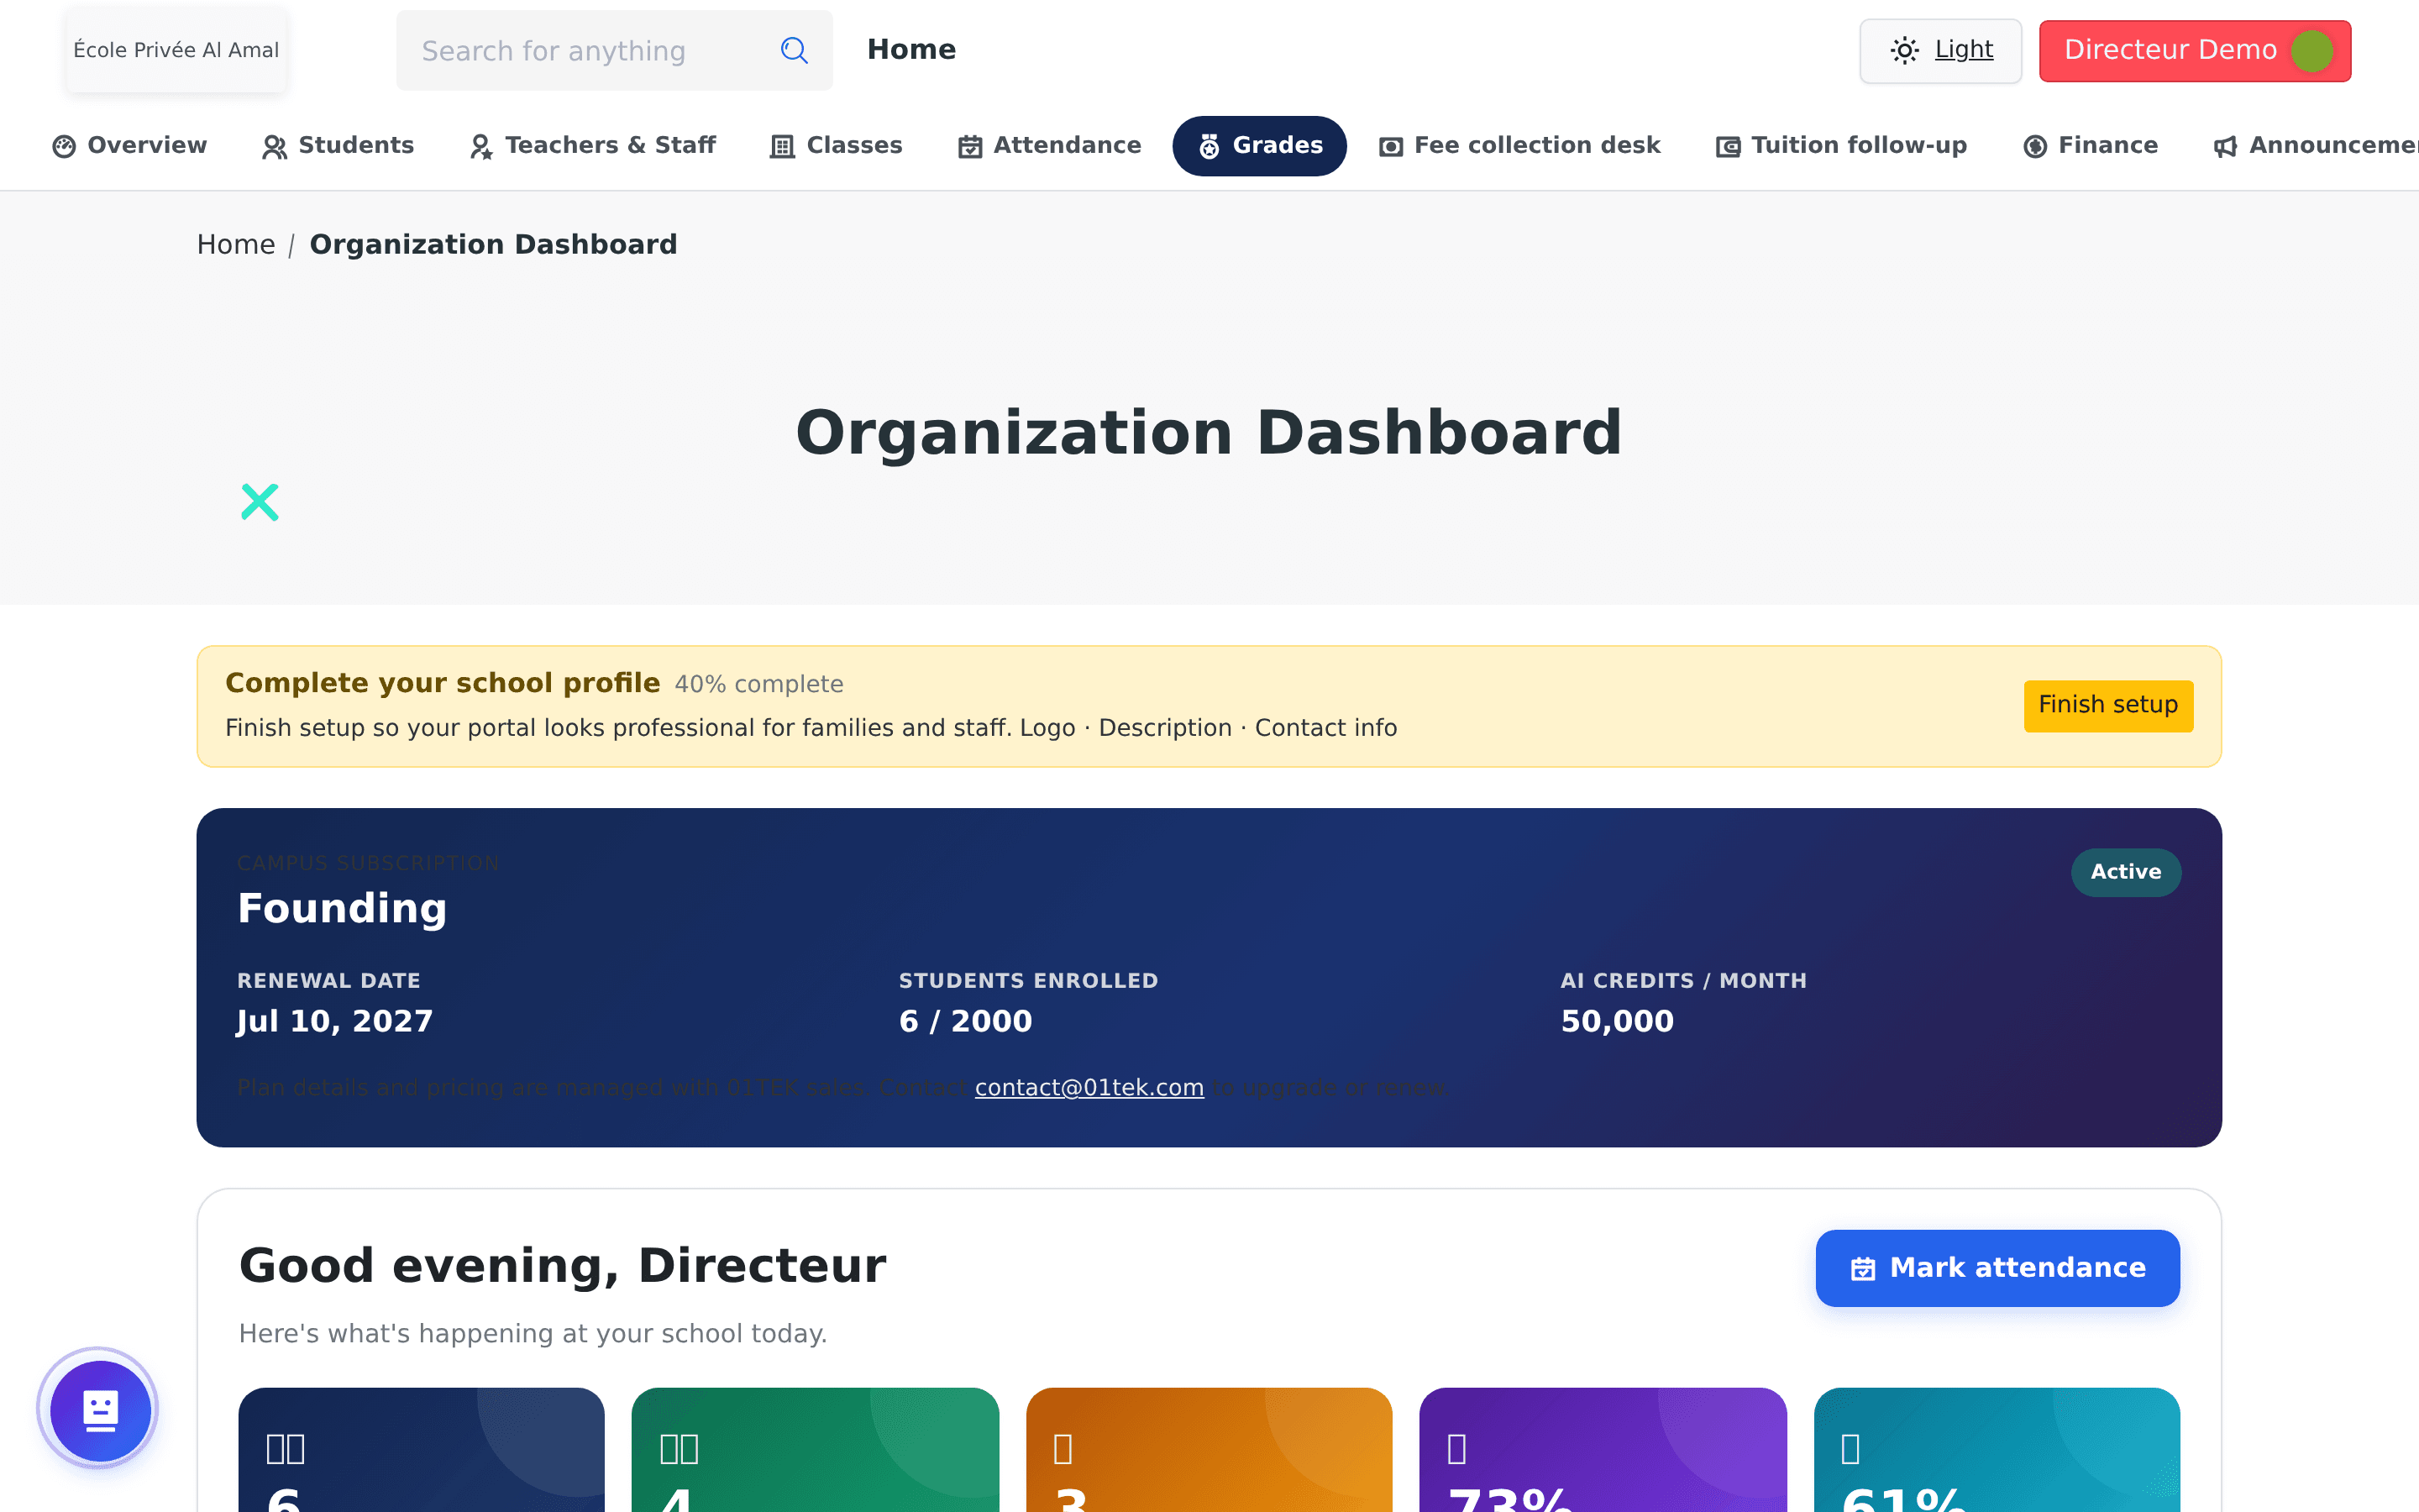
Task: Click calendar icon in Mark attendance button
Action: click(x=1863, y=1268)
